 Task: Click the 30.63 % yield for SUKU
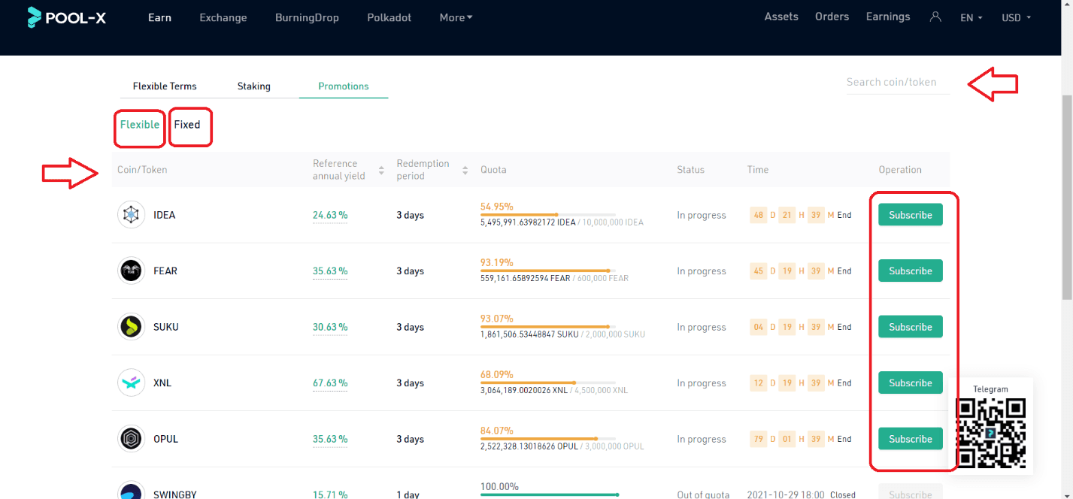click(330, 327)
